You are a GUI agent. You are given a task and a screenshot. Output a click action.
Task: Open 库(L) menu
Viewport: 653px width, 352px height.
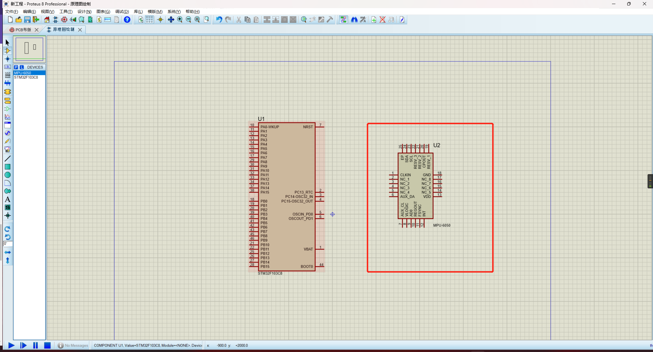(x=138, y=12)
